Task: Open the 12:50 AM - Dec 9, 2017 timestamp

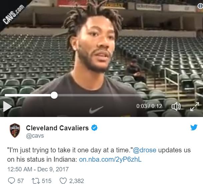Action: point(38,169)
